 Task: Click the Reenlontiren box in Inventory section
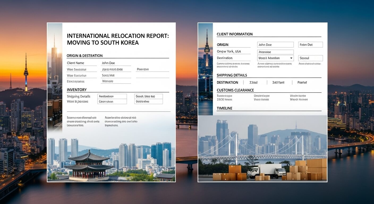[112, 96]
